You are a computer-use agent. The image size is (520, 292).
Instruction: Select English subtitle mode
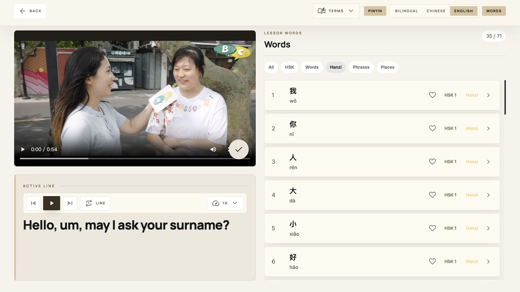(464, 11)
